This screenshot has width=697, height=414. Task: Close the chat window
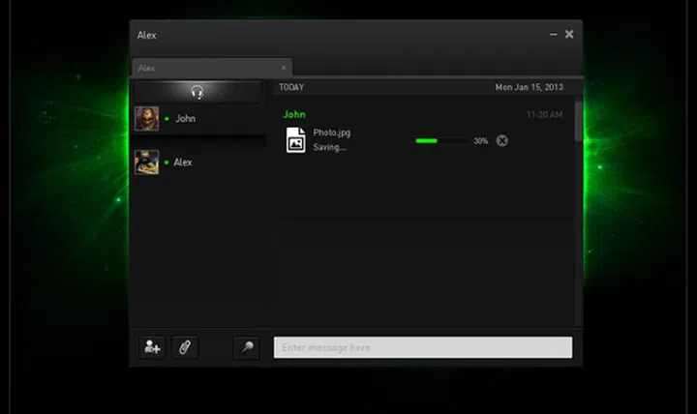click(x=569, y=35)
